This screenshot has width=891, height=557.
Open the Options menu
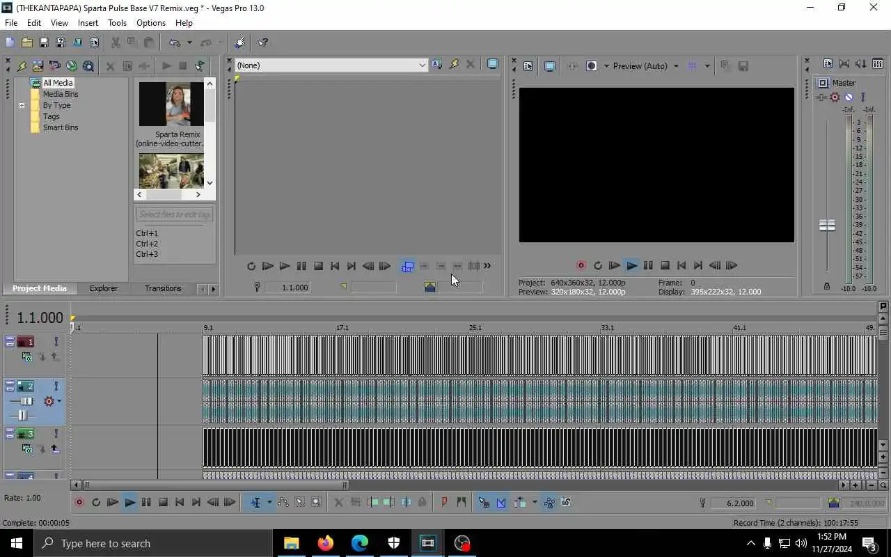point(151,23)
